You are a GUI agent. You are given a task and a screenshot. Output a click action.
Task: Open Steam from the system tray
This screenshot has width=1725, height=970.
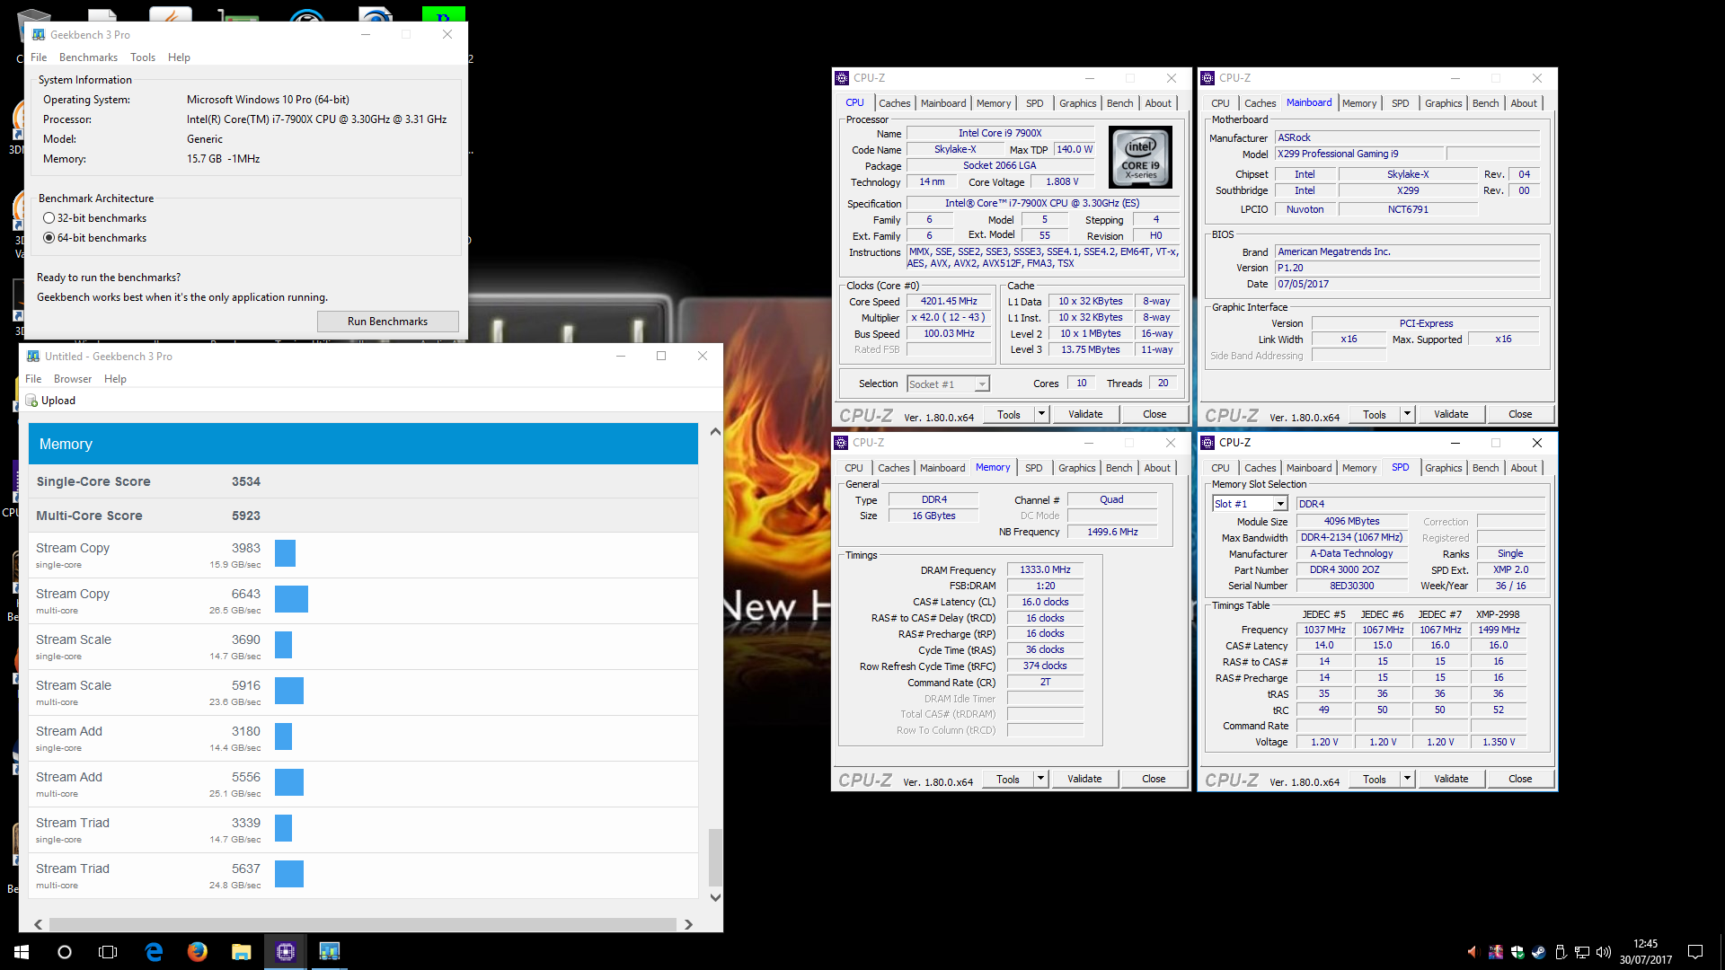pyautogui.click(x=1539, y=952)
